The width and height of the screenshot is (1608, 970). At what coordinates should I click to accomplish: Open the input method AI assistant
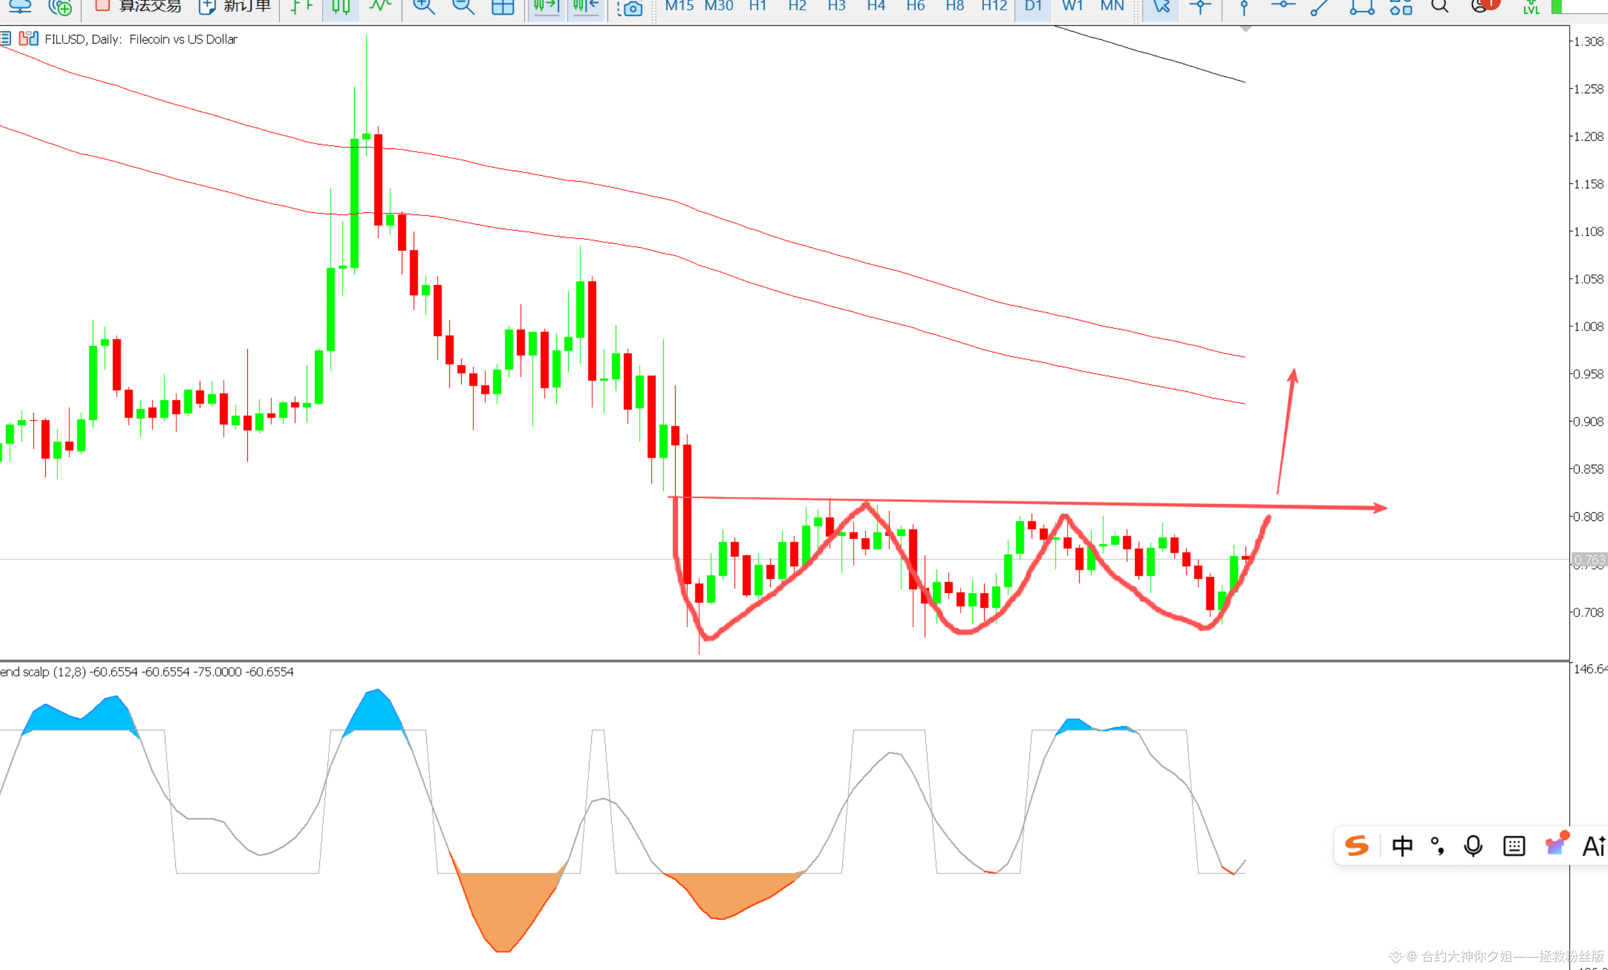(1594, 846)
